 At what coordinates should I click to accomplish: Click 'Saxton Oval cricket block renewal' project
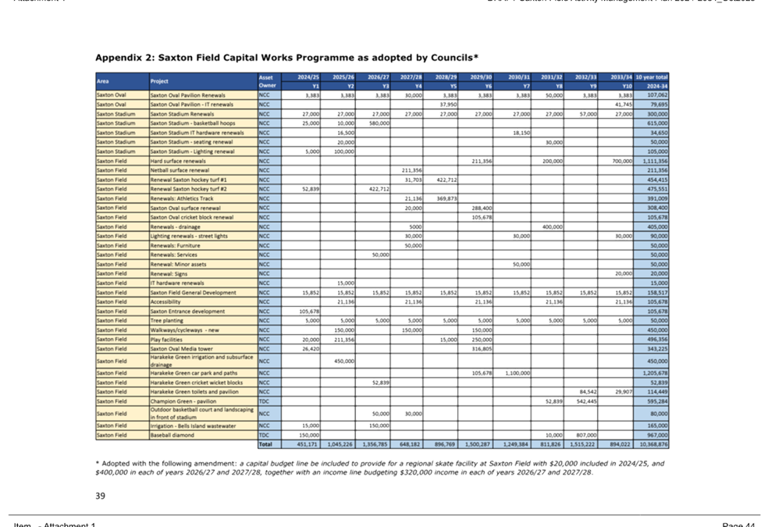coord(203,217)
